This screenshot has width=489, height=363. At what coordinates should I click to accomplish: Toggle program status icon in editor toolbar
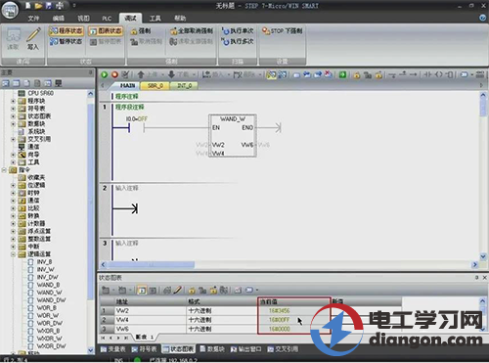271,74
